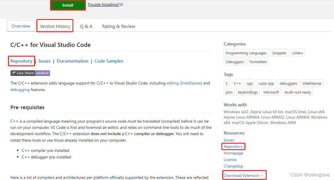The height and width of the screenshot is (180, 334).
Task: Click the C++ tag
Action: point(237,83)
